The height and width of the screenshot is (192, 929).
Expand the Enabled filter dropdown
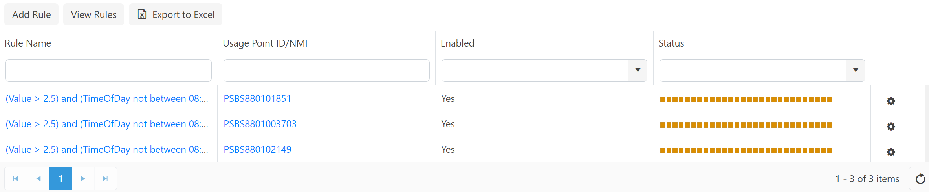638,70
